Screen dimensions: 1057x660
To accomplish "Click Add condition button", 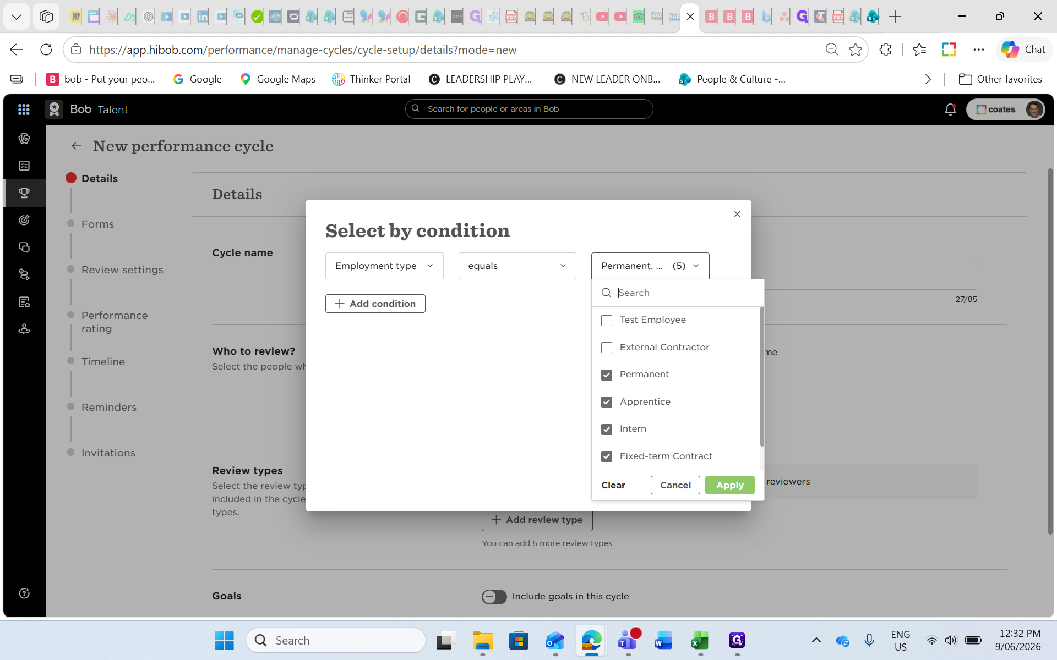I will 375,304.
